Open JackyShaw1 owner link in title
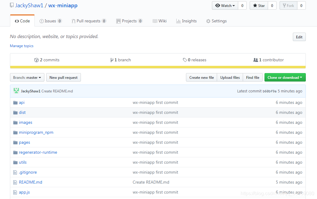The image size is (317, 199). (29, 5)
